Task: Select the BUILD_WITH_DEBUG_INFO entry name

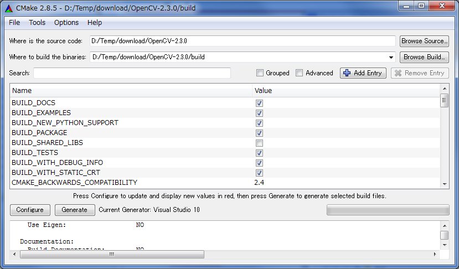Action: [x=58, y=163]
